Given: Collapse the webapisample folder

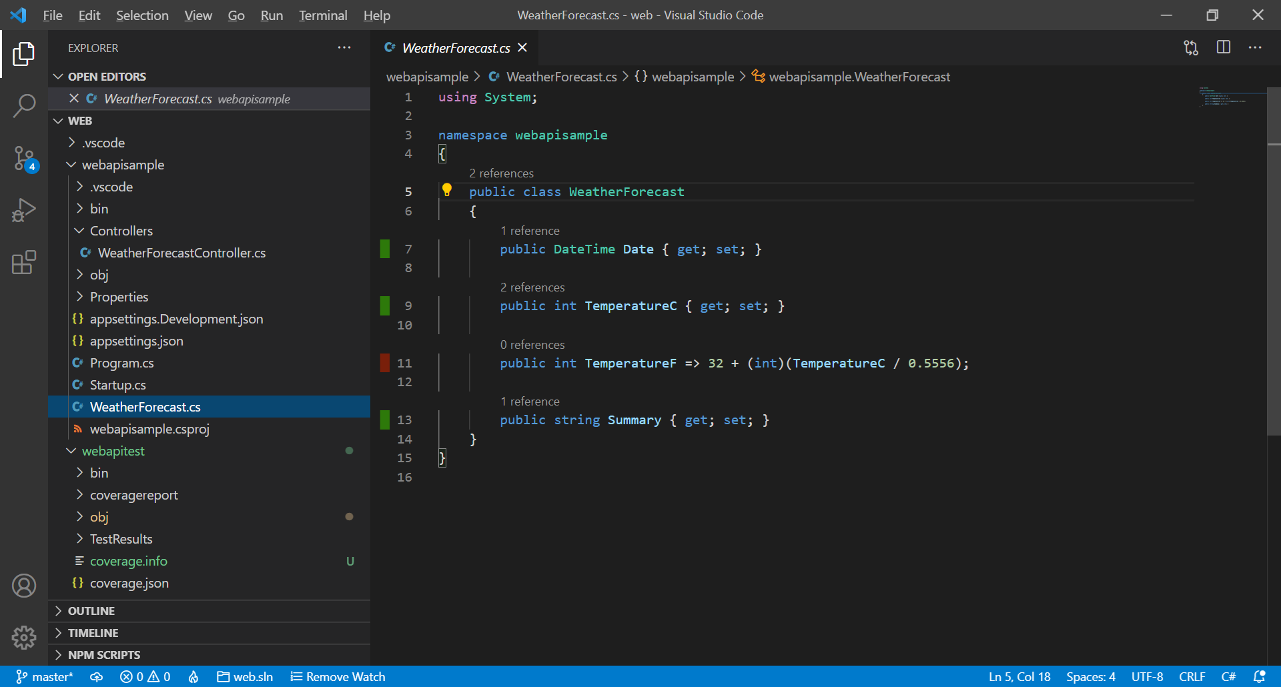Looking at the screenshot, I should [209, 164].
